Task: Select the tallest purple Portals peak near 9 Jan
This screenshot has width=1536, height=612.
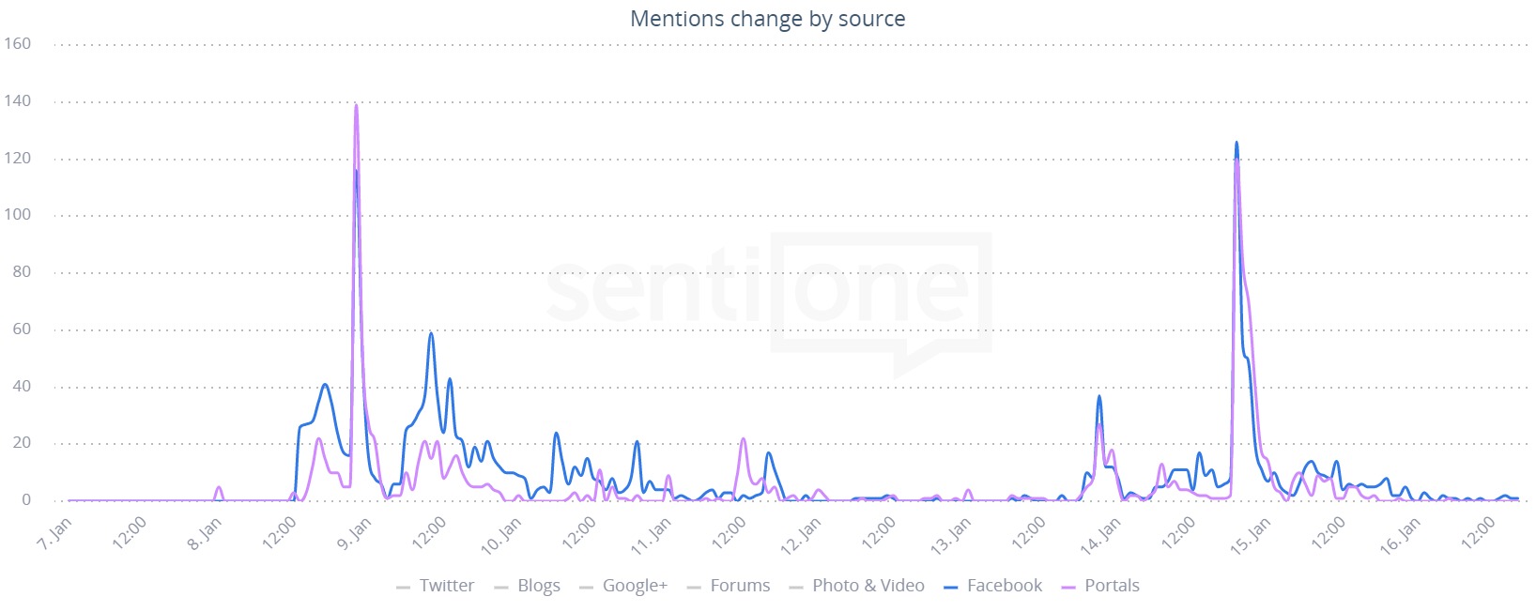Action: click(356, 106)
